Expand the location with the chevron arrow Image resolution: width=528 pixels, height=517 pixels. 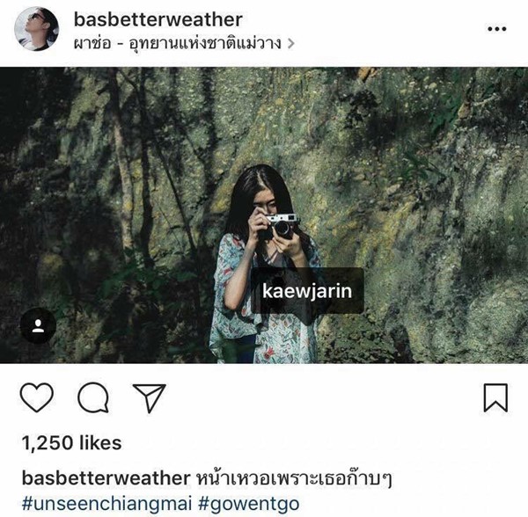tap(291, 43)
